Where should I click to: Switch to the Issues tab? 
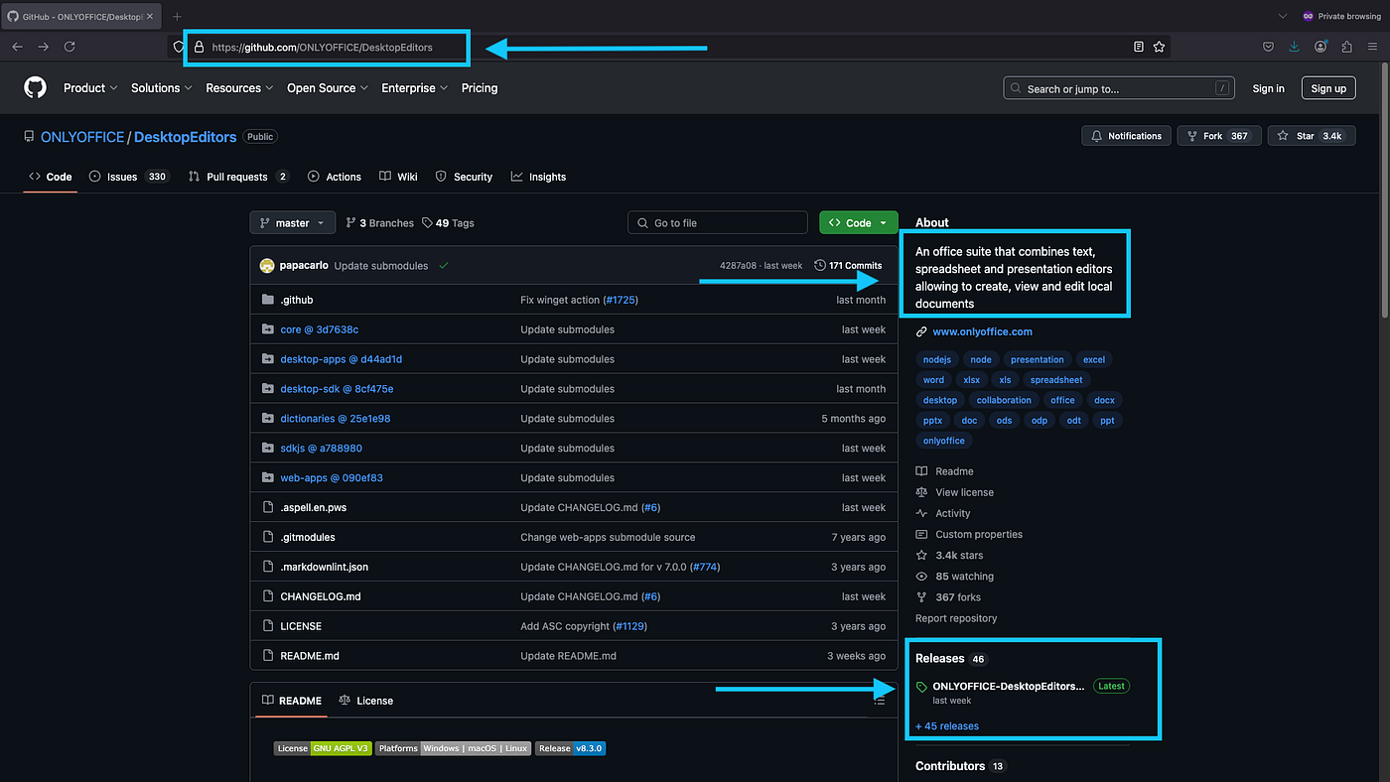click(x=129, y=177)
